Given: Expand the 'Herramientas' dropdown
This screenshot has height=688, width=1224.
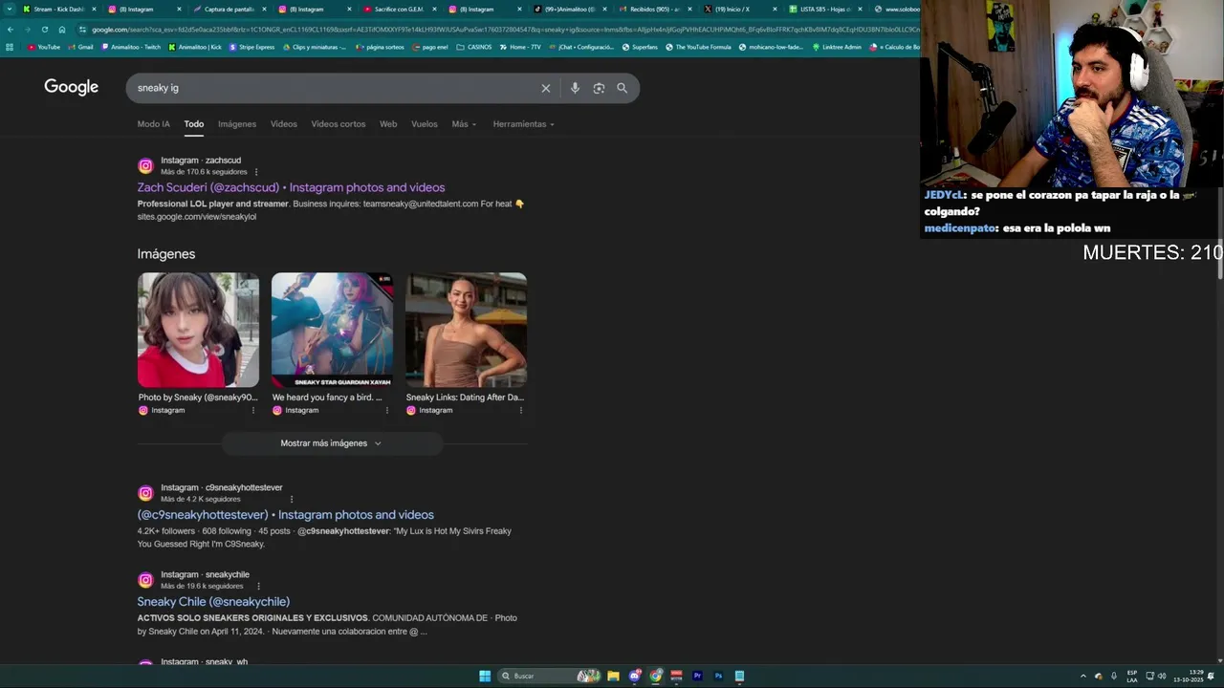Looking at the screenshot, I should (524, 124).
